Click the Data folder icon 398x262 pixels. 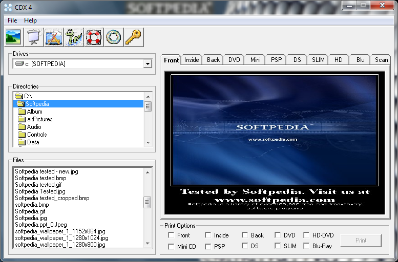coord(22,142)
